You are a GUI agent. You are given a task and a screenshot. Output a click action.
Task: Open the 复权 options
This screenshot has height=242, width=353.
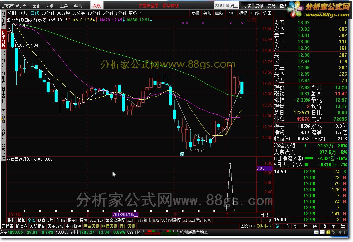pyautogui.click(x=195, y=13)
